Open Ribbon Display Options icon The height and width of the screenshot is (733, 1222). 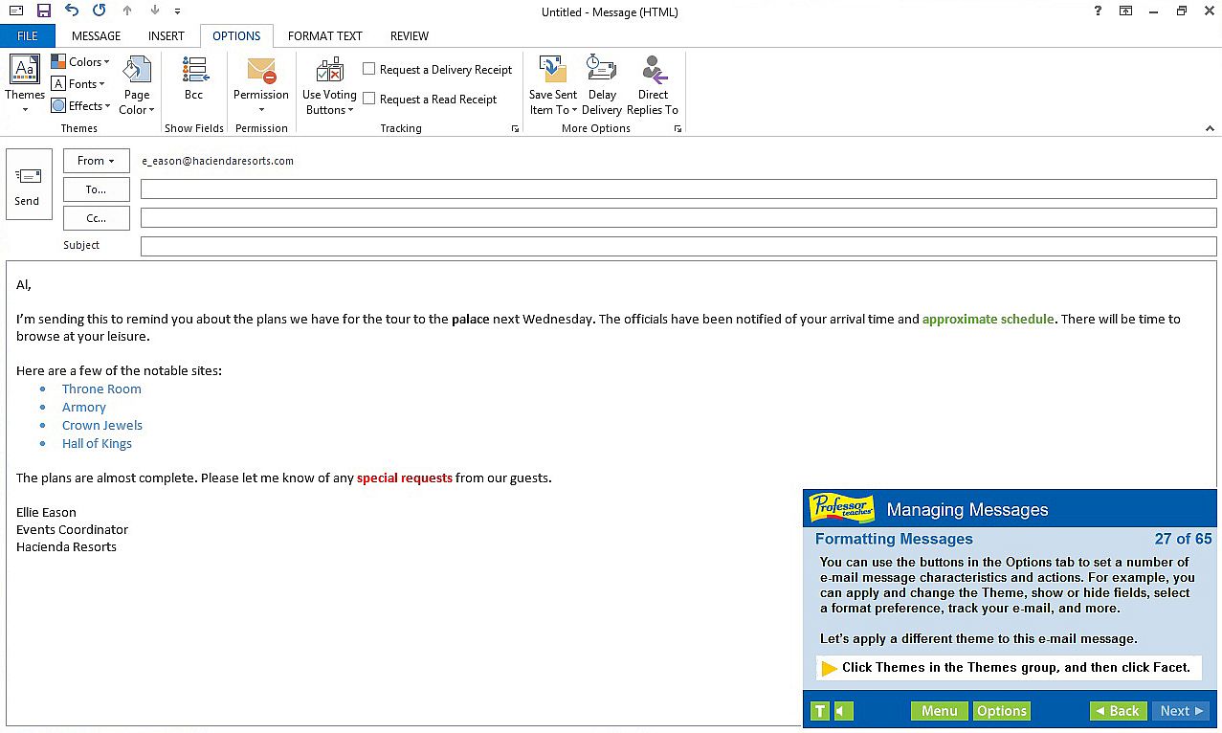click(1126, 11)
